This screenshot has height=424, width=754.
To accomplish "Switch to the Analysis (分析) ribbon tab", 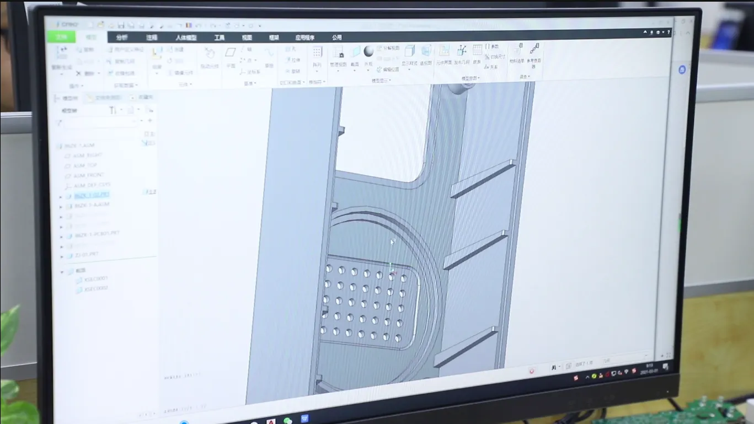I will tap(121, 37).
